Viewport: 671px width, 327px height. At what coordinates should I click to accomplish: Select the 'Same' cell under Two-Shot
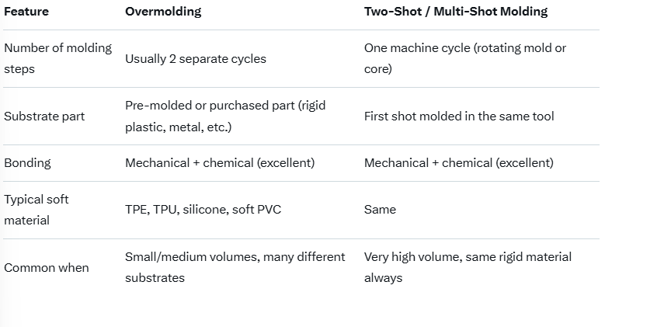point(380,210)
